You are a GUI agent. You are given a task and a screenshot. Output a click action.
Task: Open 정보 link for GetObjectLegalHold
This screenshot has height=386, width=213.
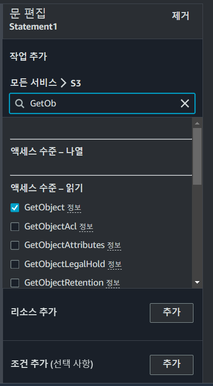114,265
